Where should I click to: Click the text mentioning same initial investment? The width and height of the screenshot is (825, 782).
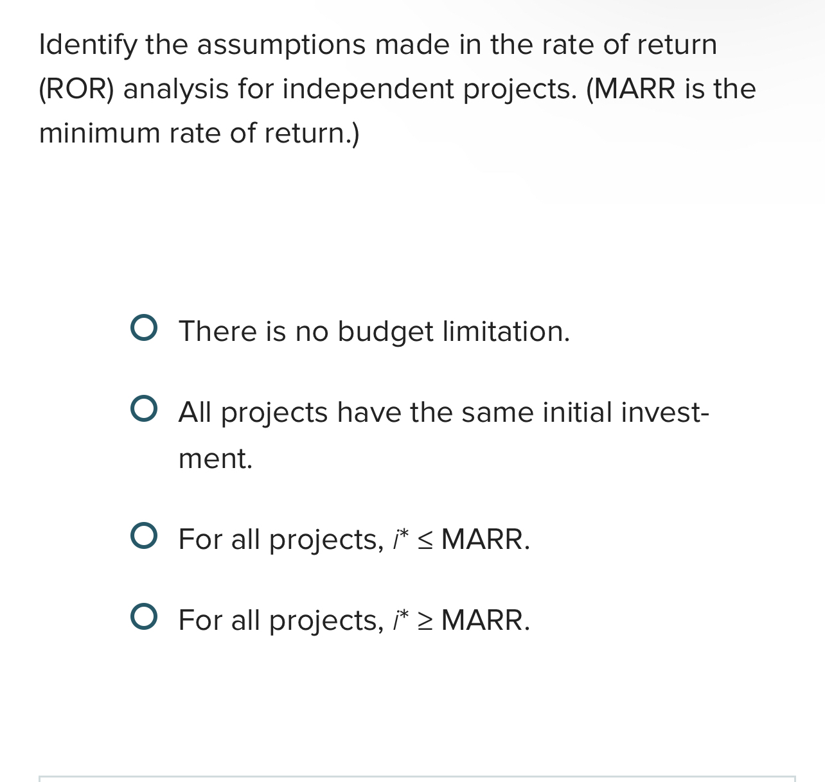pyautogui.click(x=443, y=413)
